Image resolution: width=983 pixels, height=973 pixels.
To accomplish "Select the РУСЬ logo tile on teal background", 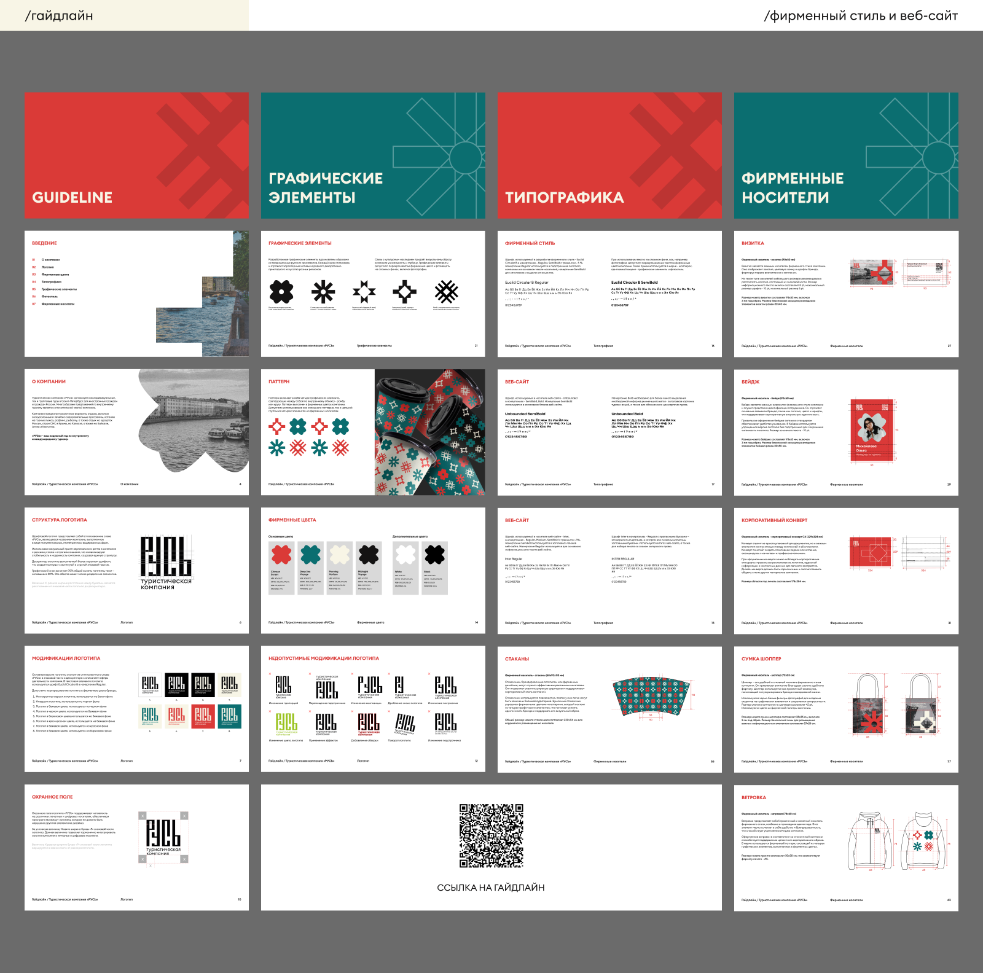I will [x=229, y=715].
